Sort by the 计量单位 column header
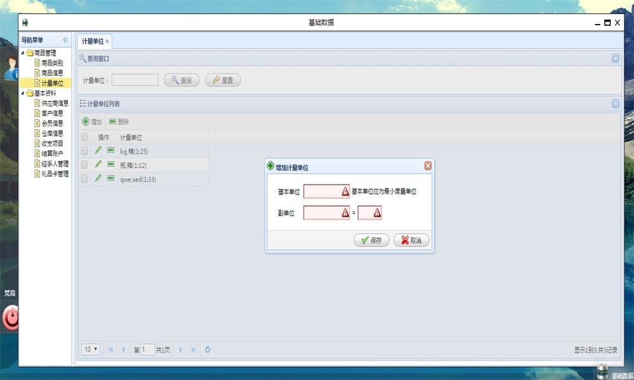The height and width of the screenshot is (380, 634). tap(163, 137)
